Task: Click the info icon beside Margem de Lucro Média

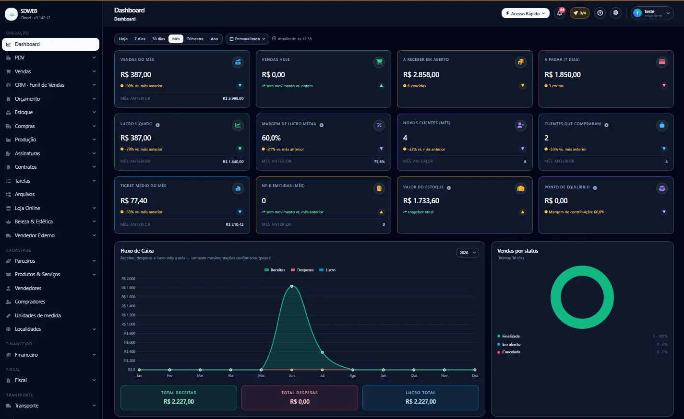Action: (x=322, y=125)
